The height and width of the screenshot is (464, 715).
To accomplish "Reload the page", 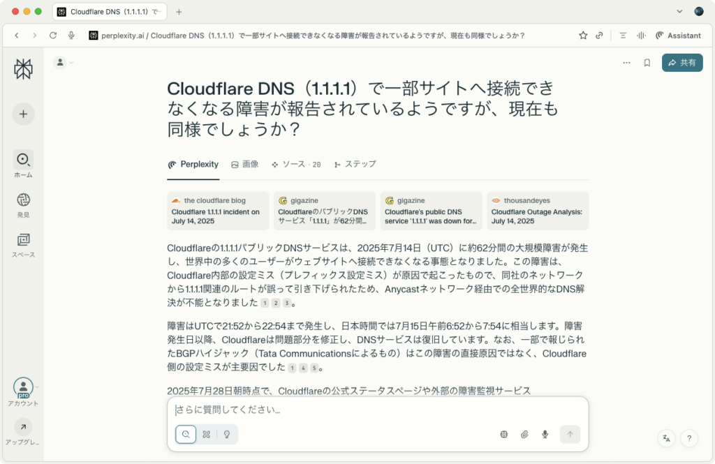I will click(x=53, y=36).
